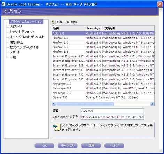Open レポート options
164x154 pixels.
(15, 52)
